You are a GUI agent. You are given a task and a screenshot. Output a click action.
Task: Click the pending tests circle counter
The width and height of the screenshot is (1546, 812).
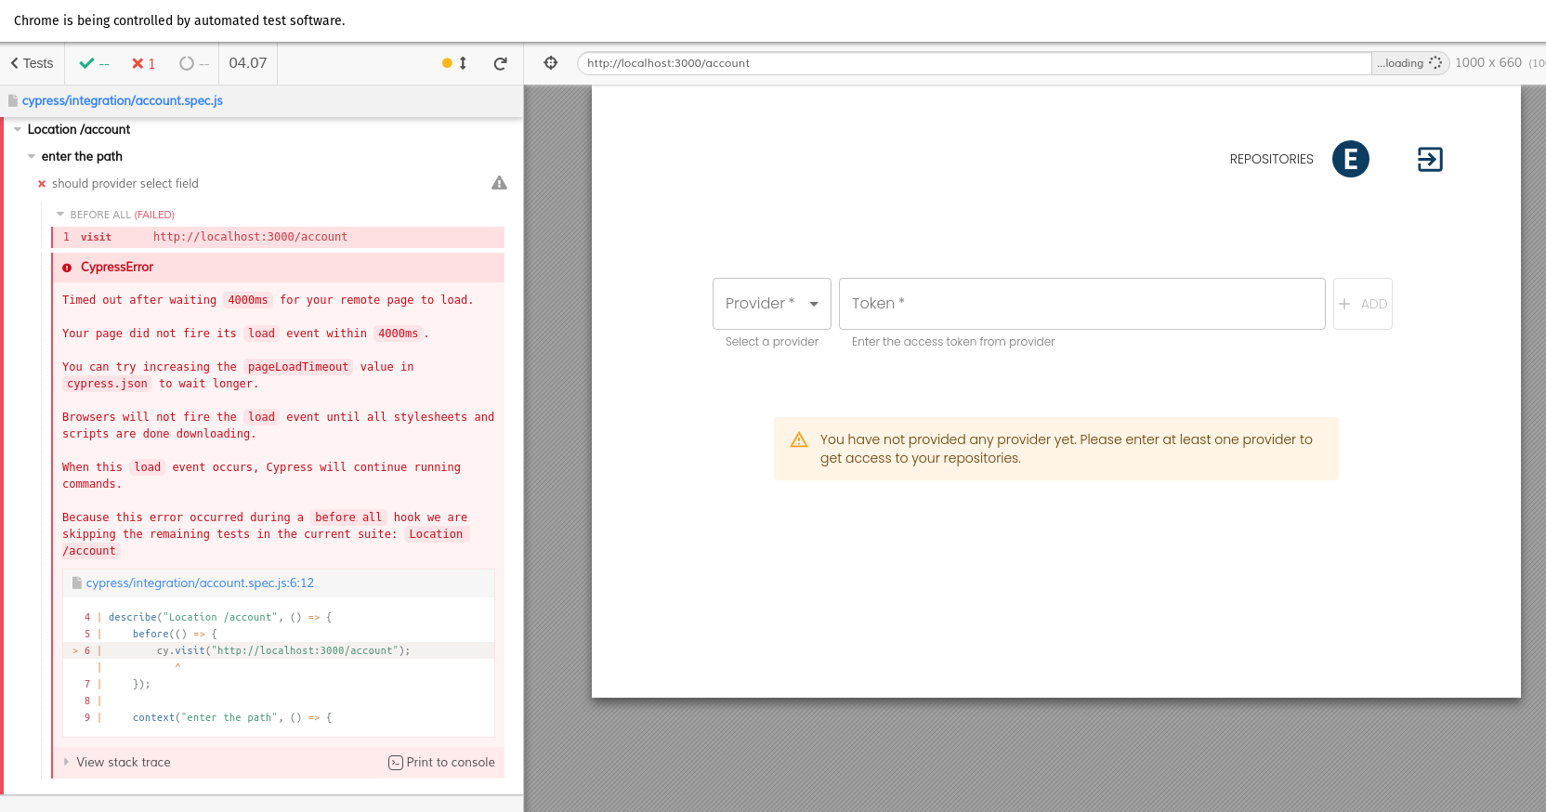[x=194, y=63]
